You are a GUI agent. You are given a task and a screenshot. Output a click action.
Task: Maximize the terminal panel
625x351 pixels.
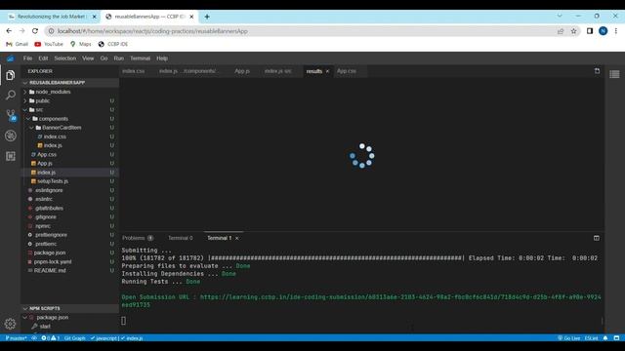click(597, 238)
